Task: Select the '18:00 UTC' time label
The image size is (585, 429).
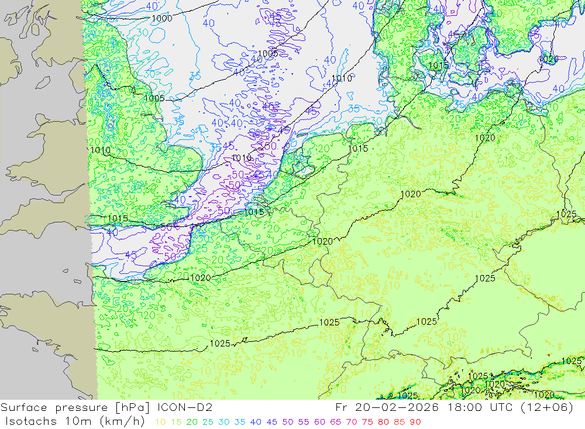Action: coord(480,407)
